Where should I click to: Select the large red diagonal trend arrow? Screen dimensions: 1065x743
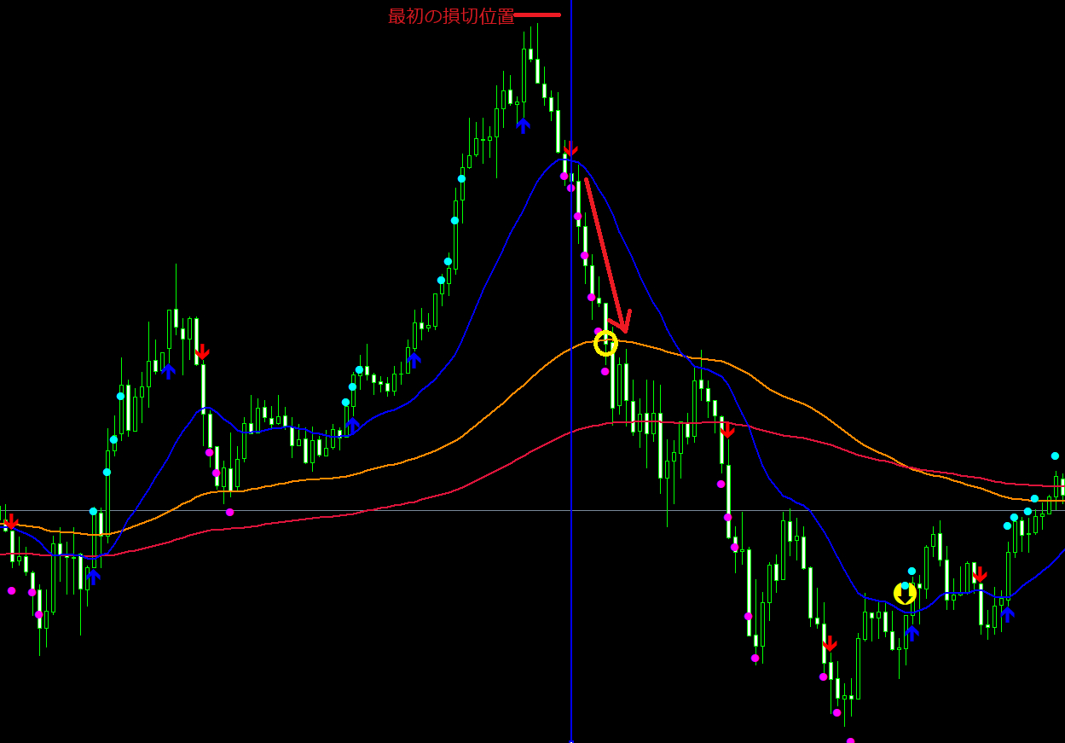coord(606,256)
